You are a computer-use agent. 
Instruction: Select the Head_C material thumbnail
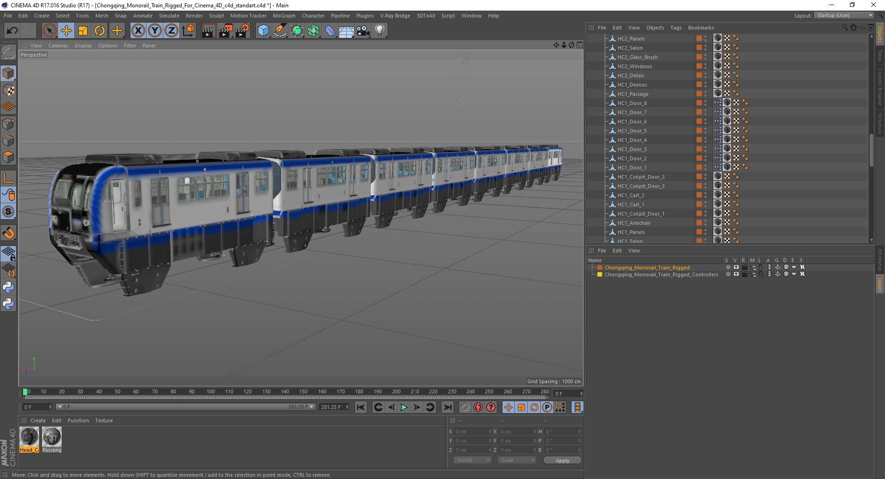[29, 437]
